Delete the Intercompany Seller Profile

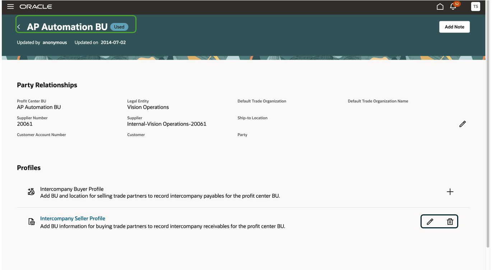click(450, 222)
